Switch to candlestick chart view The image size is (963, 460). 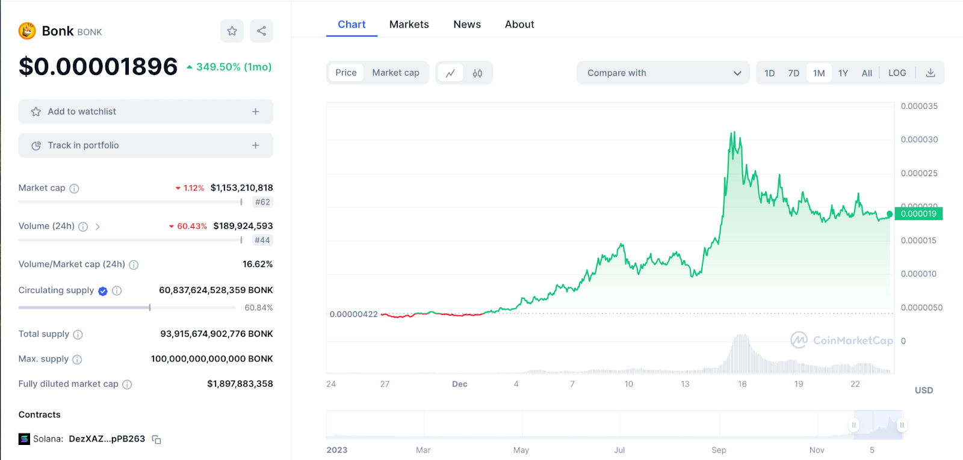(x=477, y=73)
